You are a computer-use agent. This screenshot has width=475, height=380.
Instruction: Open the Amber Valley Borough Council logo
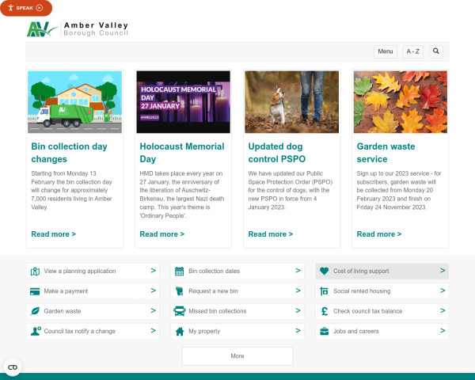pyautogui.click(x=78, y=29)
